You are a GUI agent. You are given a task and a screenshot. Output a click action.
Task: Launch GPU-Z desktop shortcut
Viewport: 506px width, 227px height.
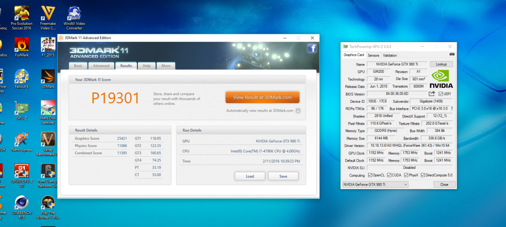click(22, 111)
